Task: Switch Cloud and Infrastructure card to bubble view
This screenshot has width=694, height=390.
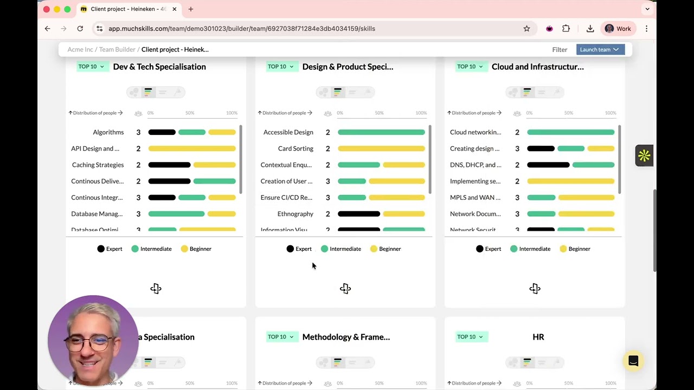Action: click(513, 92)
